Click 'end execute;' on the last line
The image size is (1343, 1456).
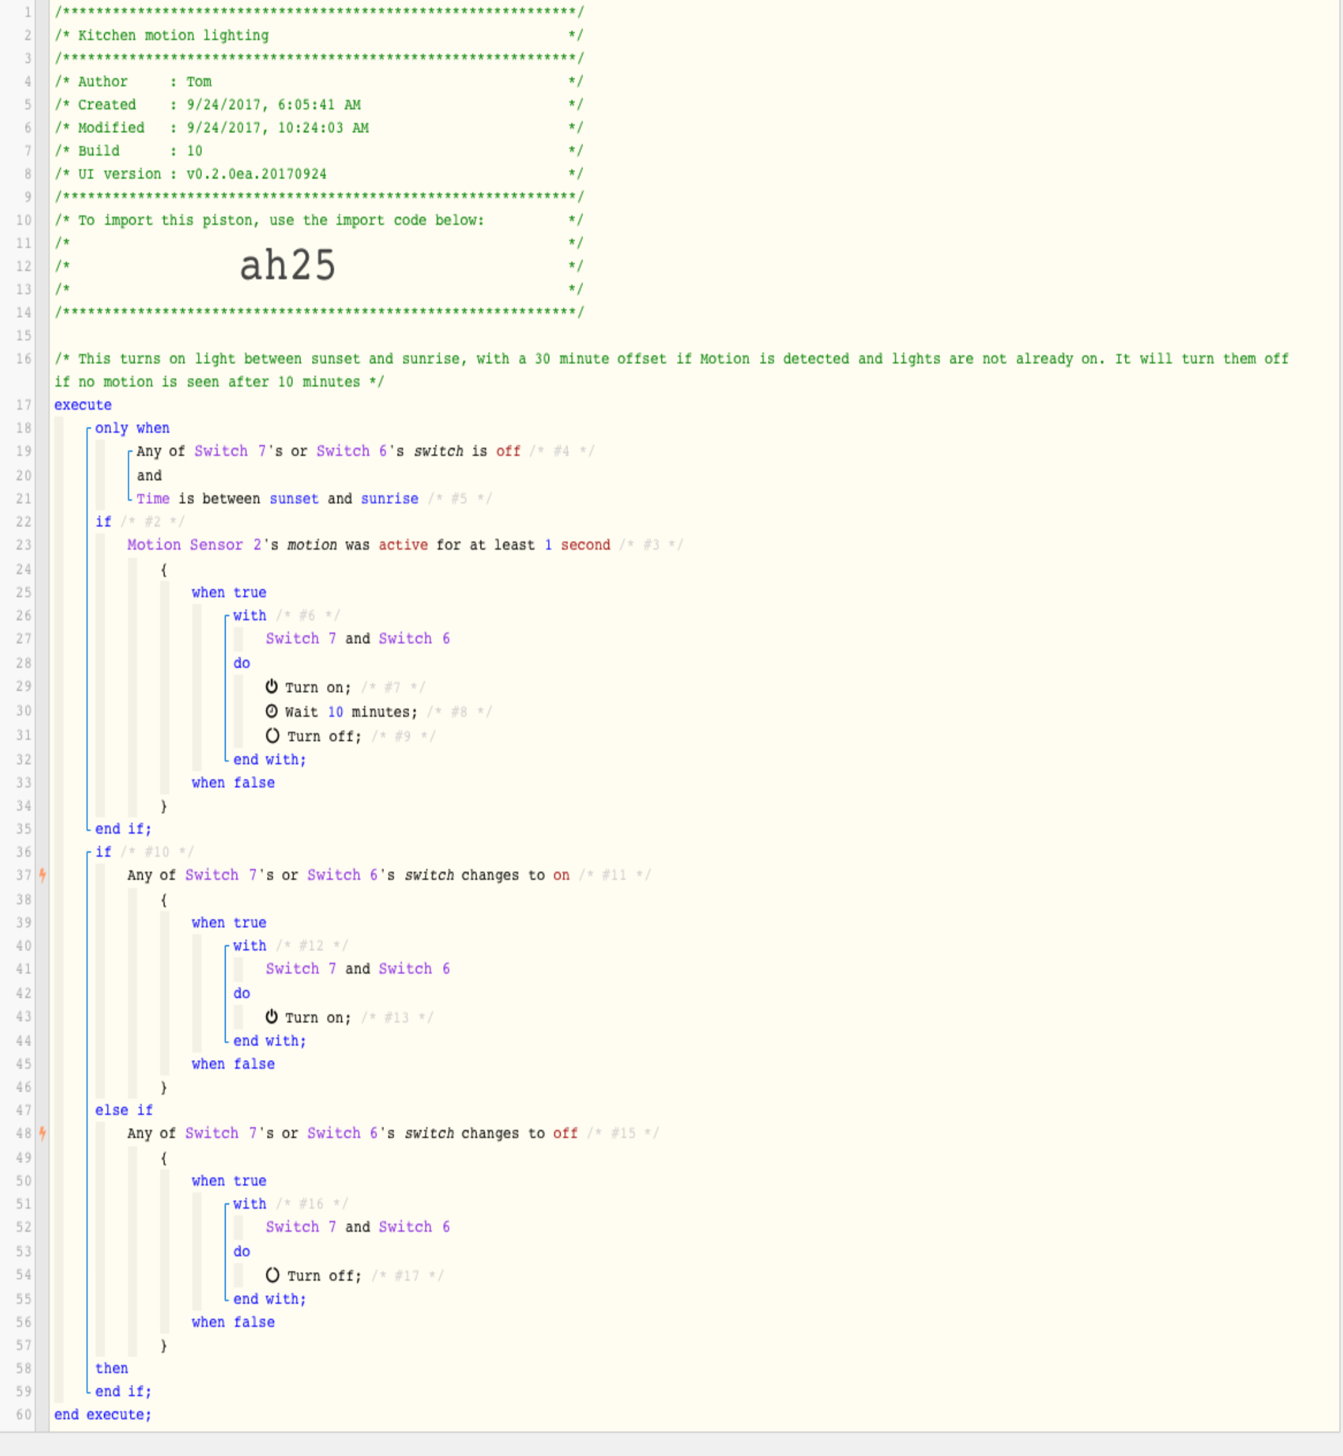tap(103, 1415)
